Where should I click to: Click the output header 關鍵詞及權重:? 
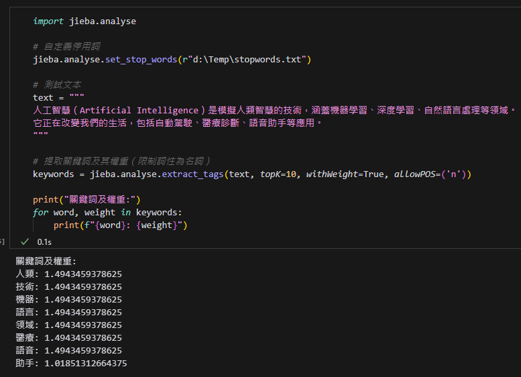46,262
